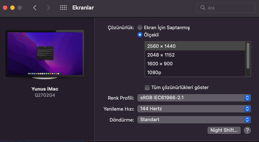This screenshot has height=142, width=259.
Task: Choose the 2048 × 1152 resolution
Action: point(195,55)
